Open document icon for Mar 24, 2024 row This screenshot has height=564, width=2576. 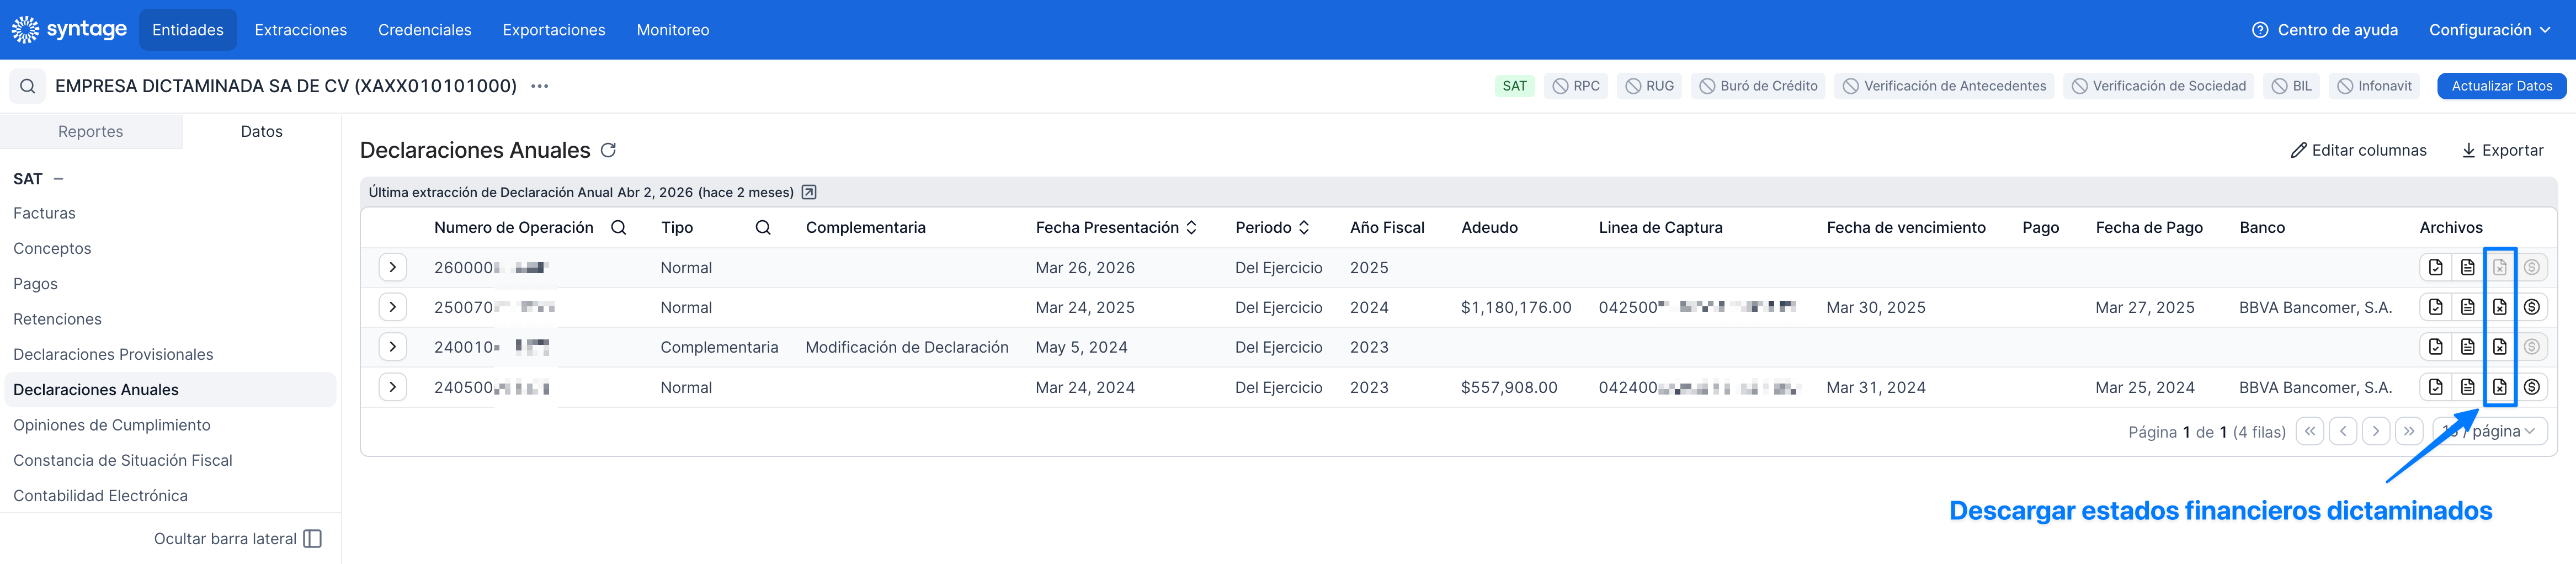2467,387
